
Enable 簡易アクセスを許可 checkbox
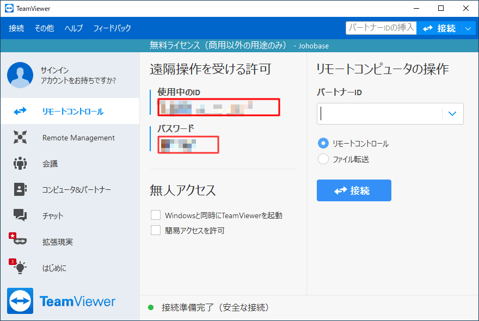(x=156, y=230)
